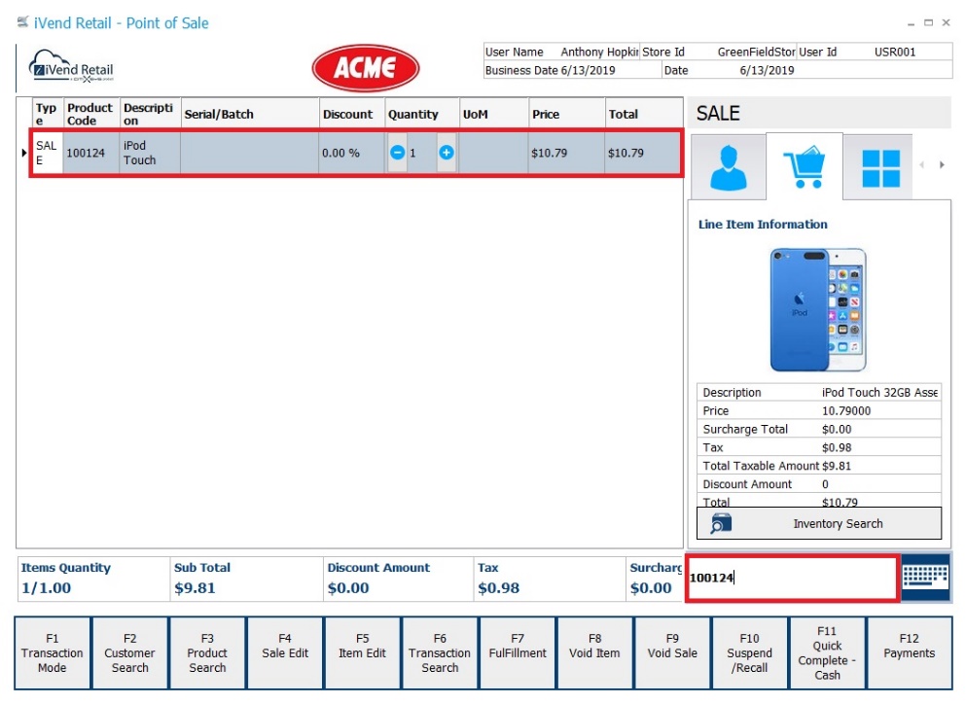The image size is (966, 704).
Task: Open F6 Transaction Search
Action: pos(440,652)
